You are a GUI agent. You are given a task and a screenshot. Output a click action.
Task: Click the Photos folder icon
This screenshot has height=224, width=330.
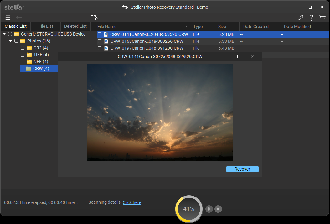click(x=23, y=41)
